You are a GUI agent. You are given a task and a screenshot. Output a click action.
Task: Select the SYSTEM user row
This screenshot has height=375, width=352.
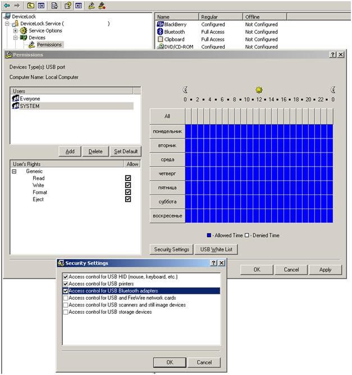pyautogui.click(x=72, y=106)
